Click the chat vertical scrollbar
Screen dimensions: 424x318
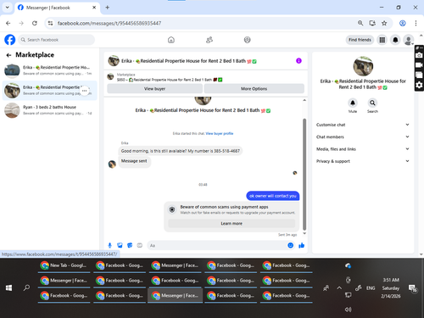pyautogui.click(x=304, y=174)
